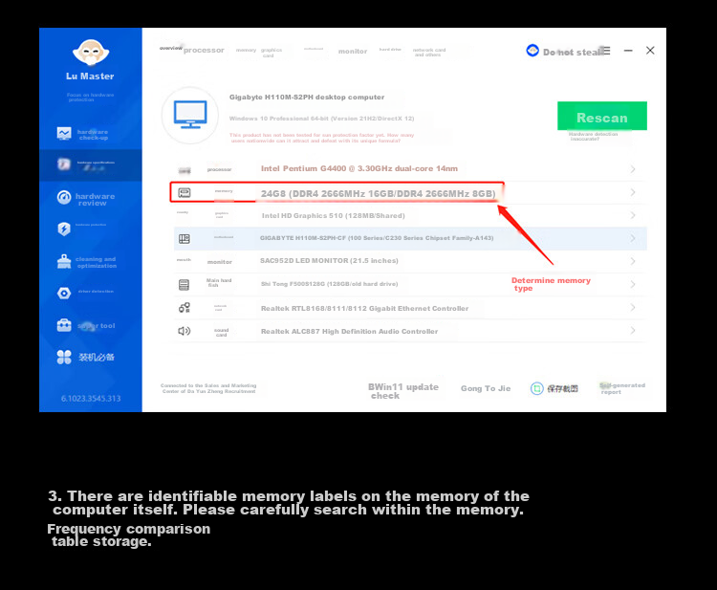This screenshot has height=590, width=717.
Task: Select the cleaning and optimization sidebar label
Action: click(x=96, y=262)
